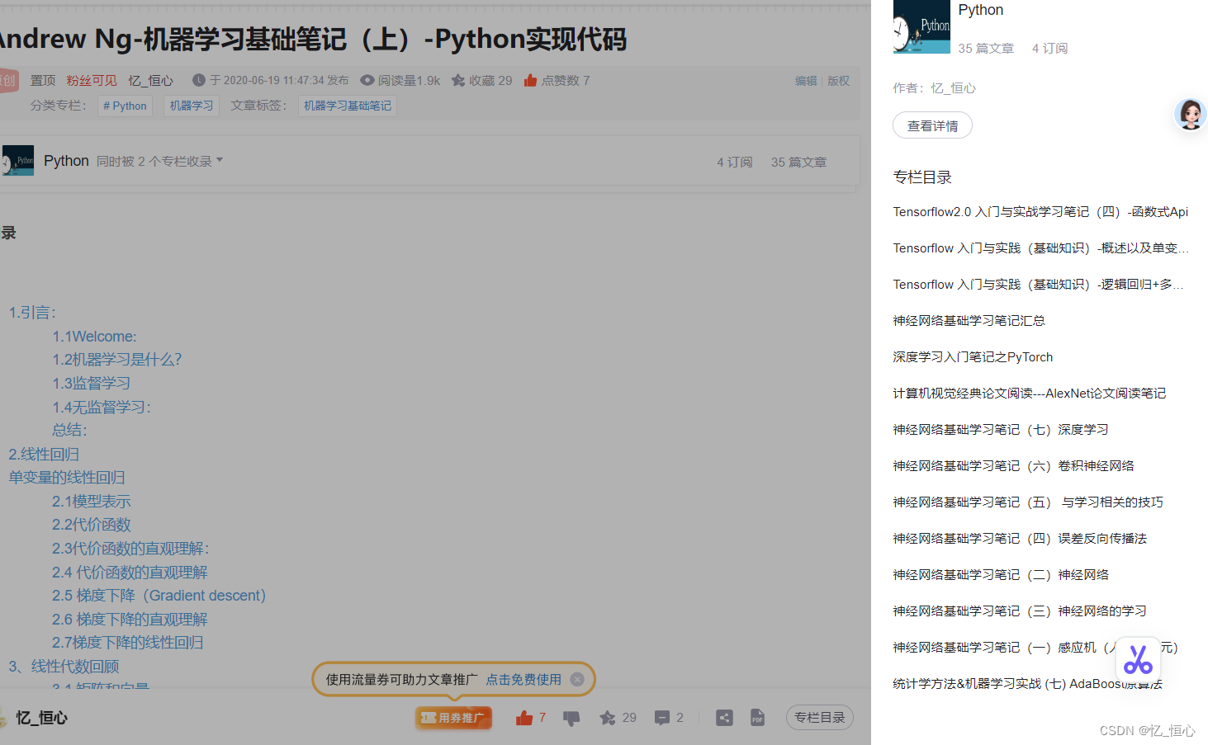Image resolution: width=1208 pixels, height=745 pixels.
Task: Jump to 2.6 梯度下降的直观理解
Action: pos(130,620)
